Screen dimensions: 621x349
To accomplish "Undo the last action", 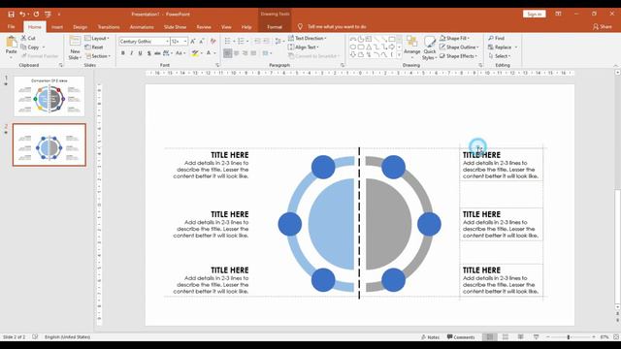I will click(22, 15).
